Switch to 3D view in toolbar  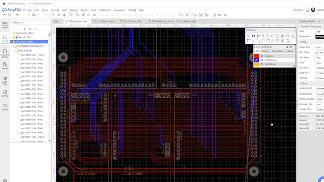click(94, 15)
